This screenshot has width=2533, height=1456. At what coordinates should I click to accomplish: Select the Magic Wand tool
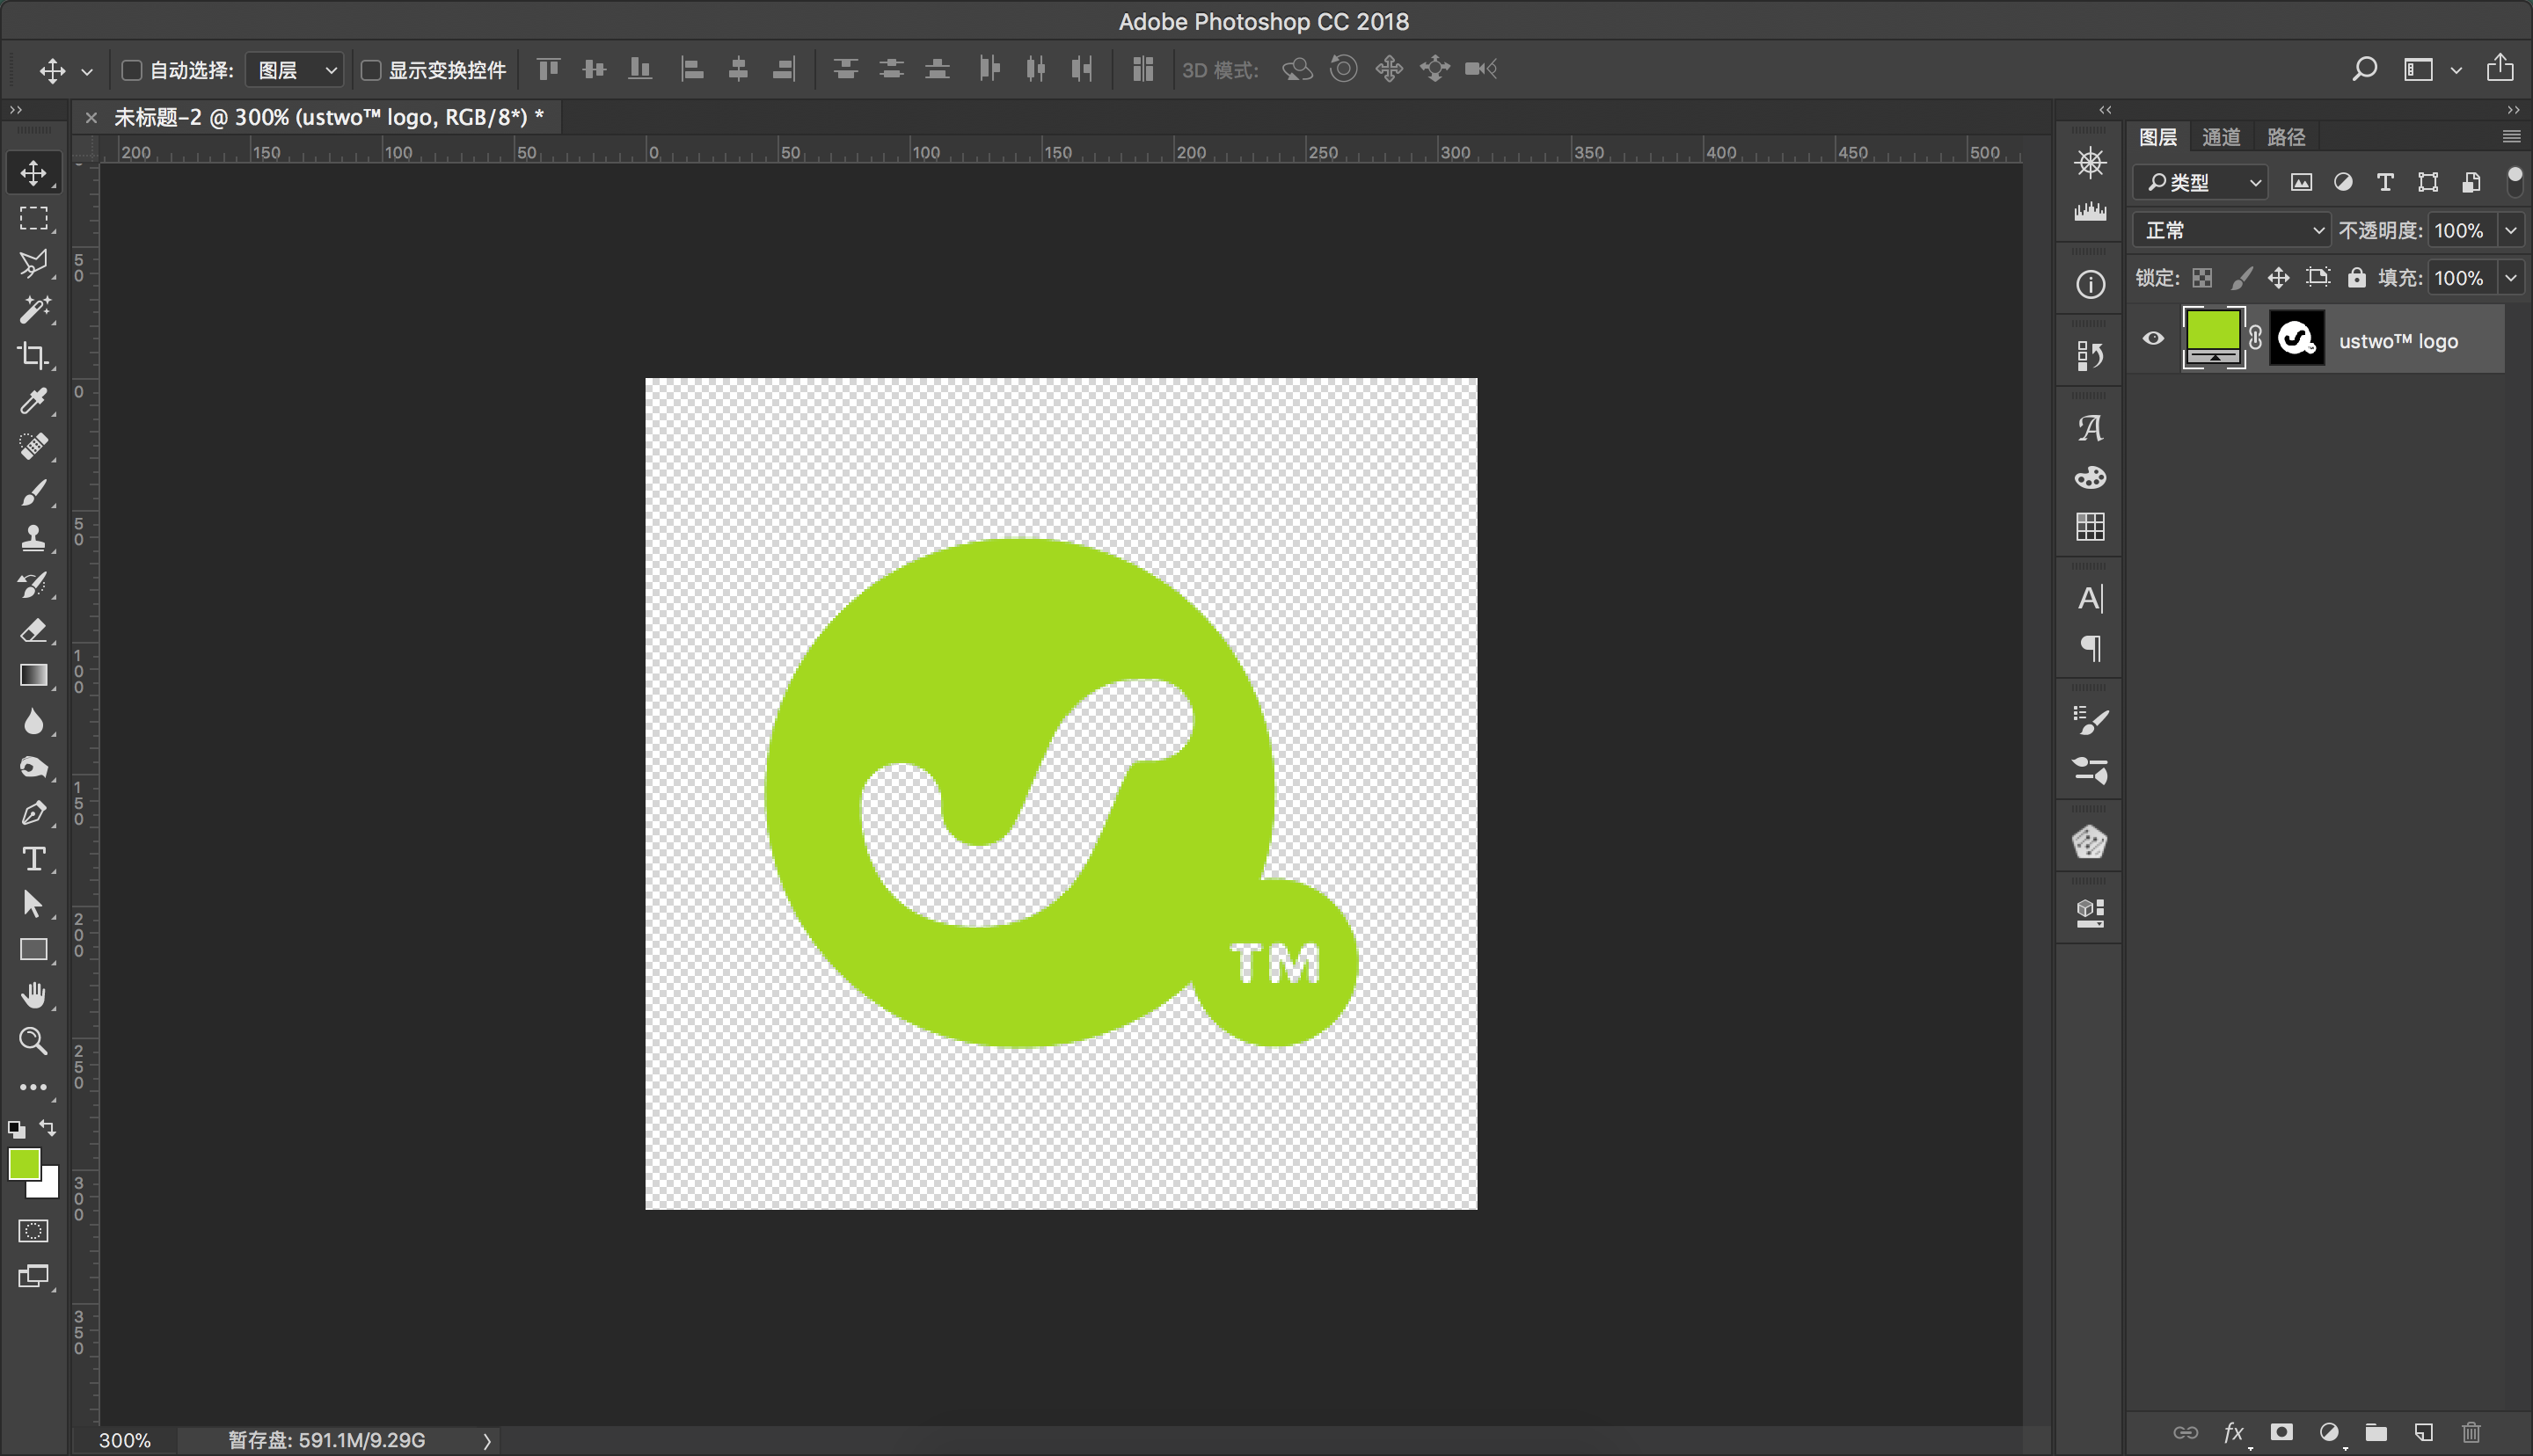[x=33, y=310]
